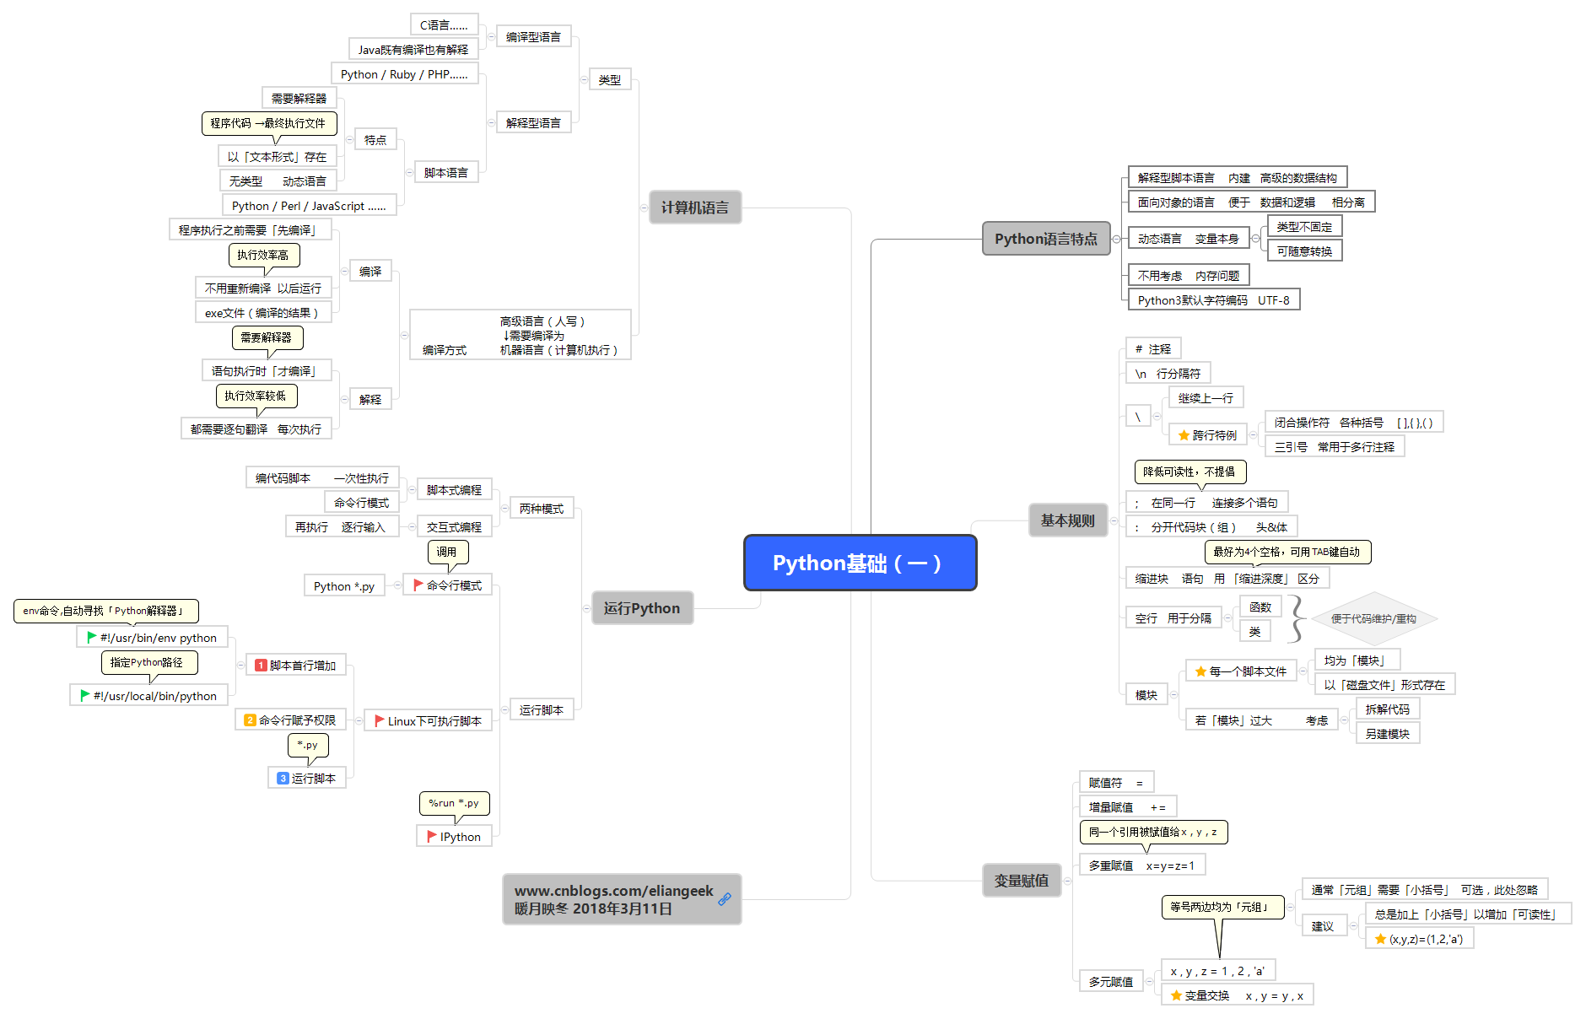Select the 运行Python main topic
The image size is (1586, 1019).
pyautogui.click(x=642, y=608)
